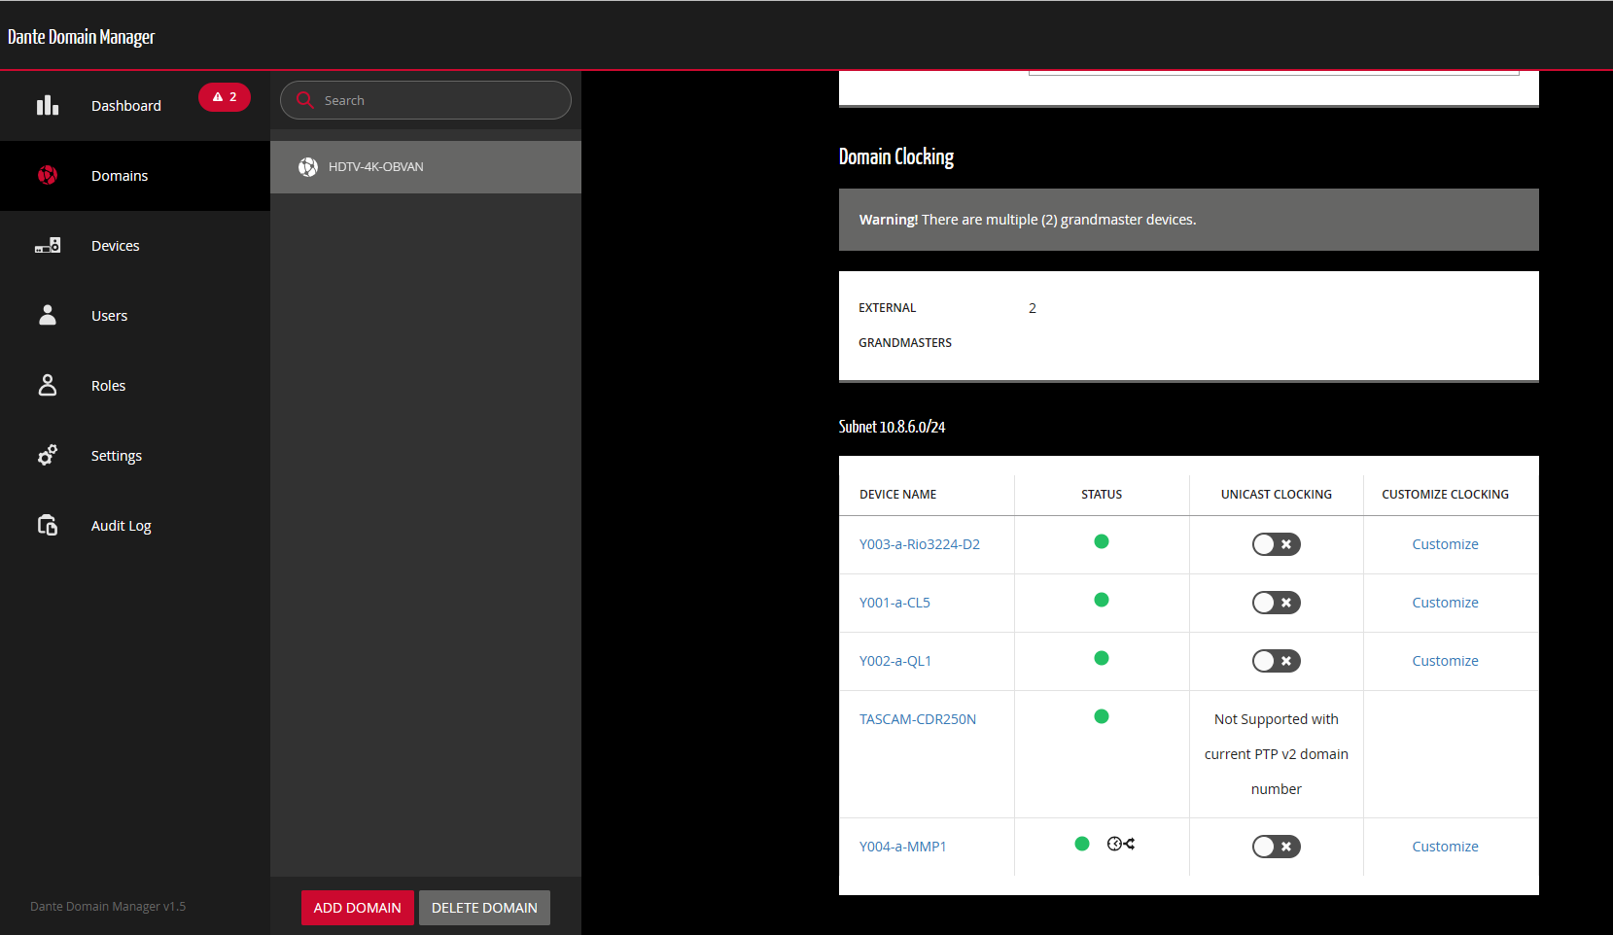Go to the Audit Log page
Image resolution: width=1613 pixels, height=935 pixels.
point(122,526)
